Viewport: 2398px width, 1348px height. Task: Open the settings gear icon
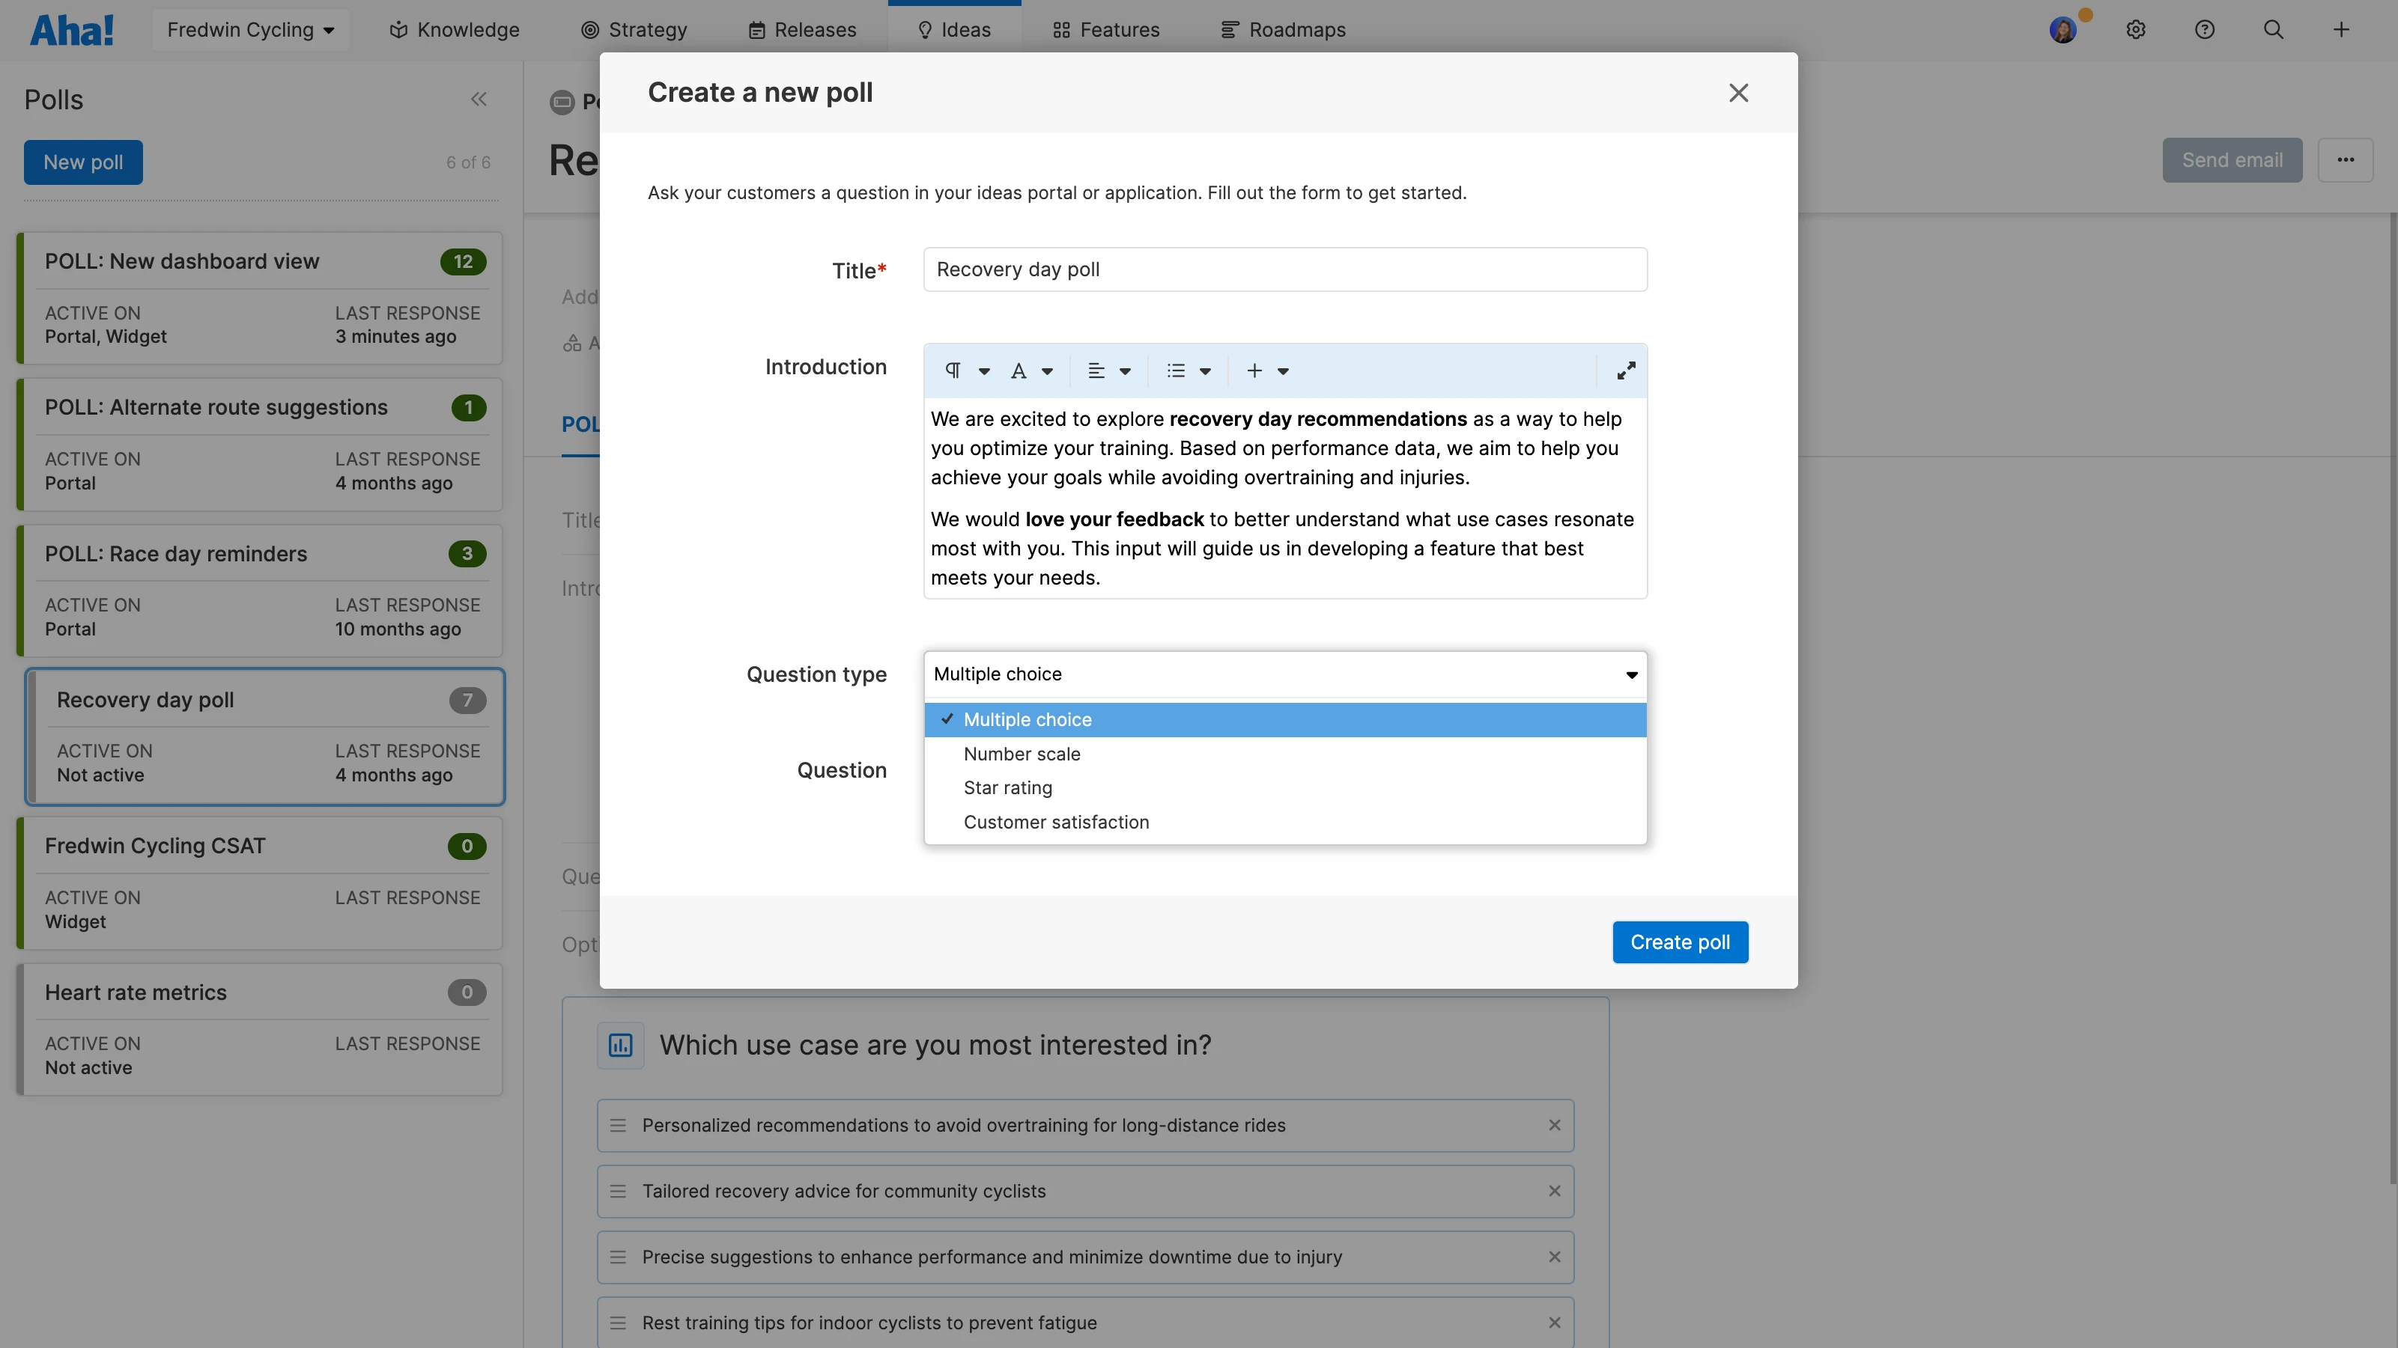point(2137,29)
